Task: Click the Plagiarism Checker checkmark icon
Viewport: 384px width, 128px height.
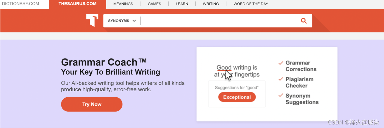Action: point(281,79)
